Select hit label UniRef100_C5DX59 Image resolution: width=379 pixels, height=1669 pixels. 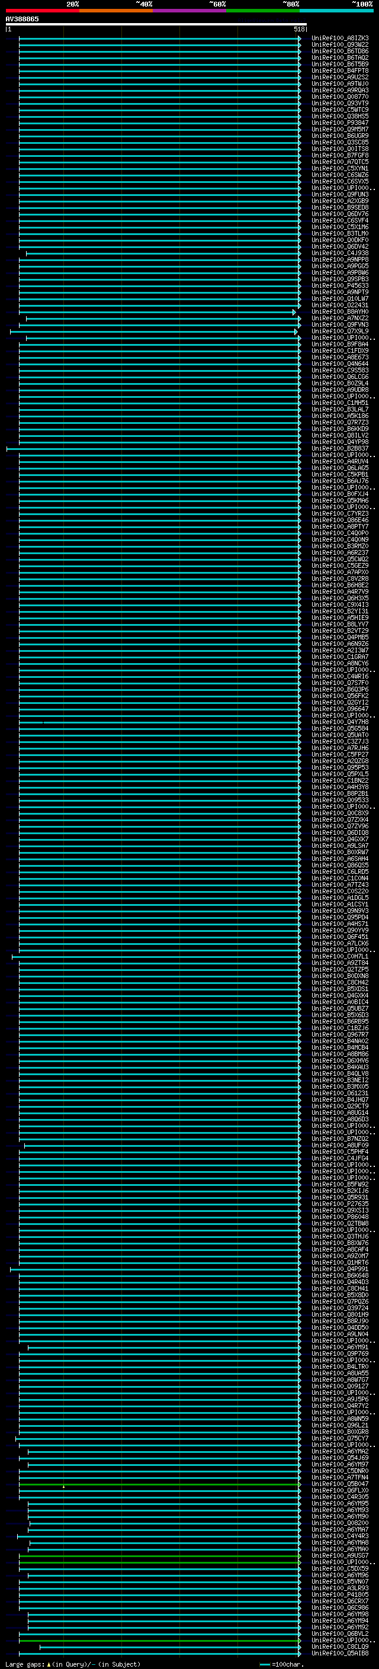[x=340, y=1568]
